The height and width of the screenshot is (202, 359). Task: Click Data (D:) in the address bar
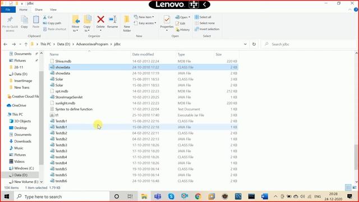pyautogui.click(x=63, y=44)
